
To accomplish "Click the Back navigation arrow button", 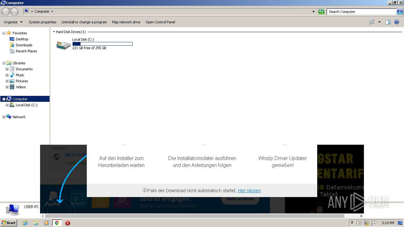I will [x=5, y=12].
